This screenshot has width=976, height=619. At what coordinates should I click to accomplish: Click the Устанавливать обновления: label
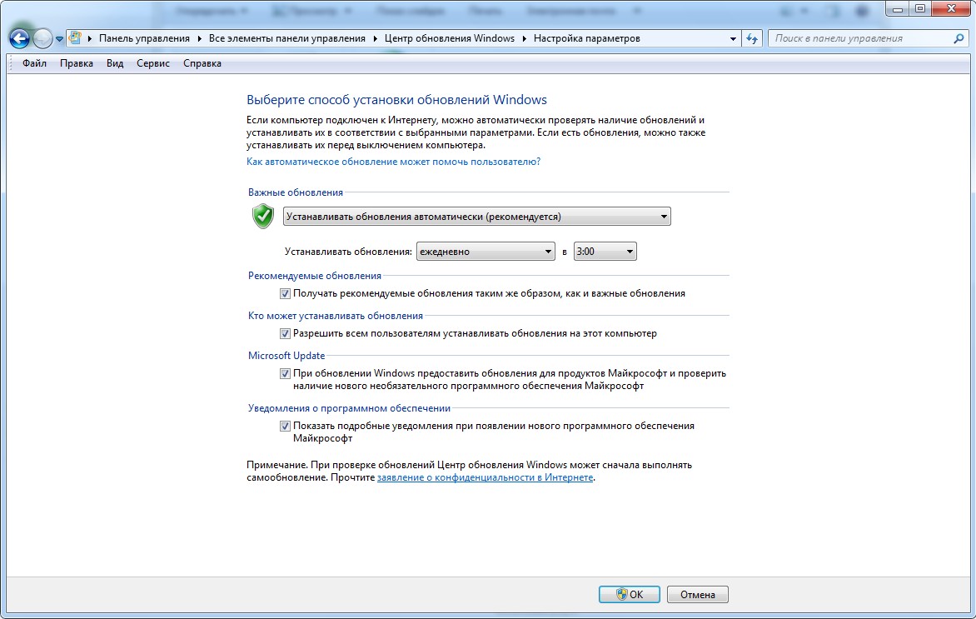[x=348, y=252]
